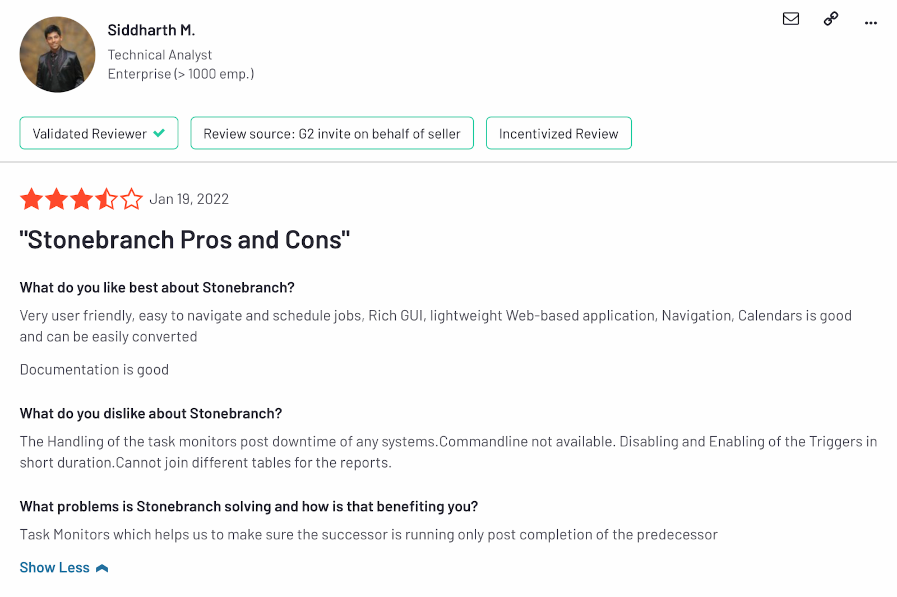
Task: Click Review source G2 invite badge
Action: coord(332,133)
